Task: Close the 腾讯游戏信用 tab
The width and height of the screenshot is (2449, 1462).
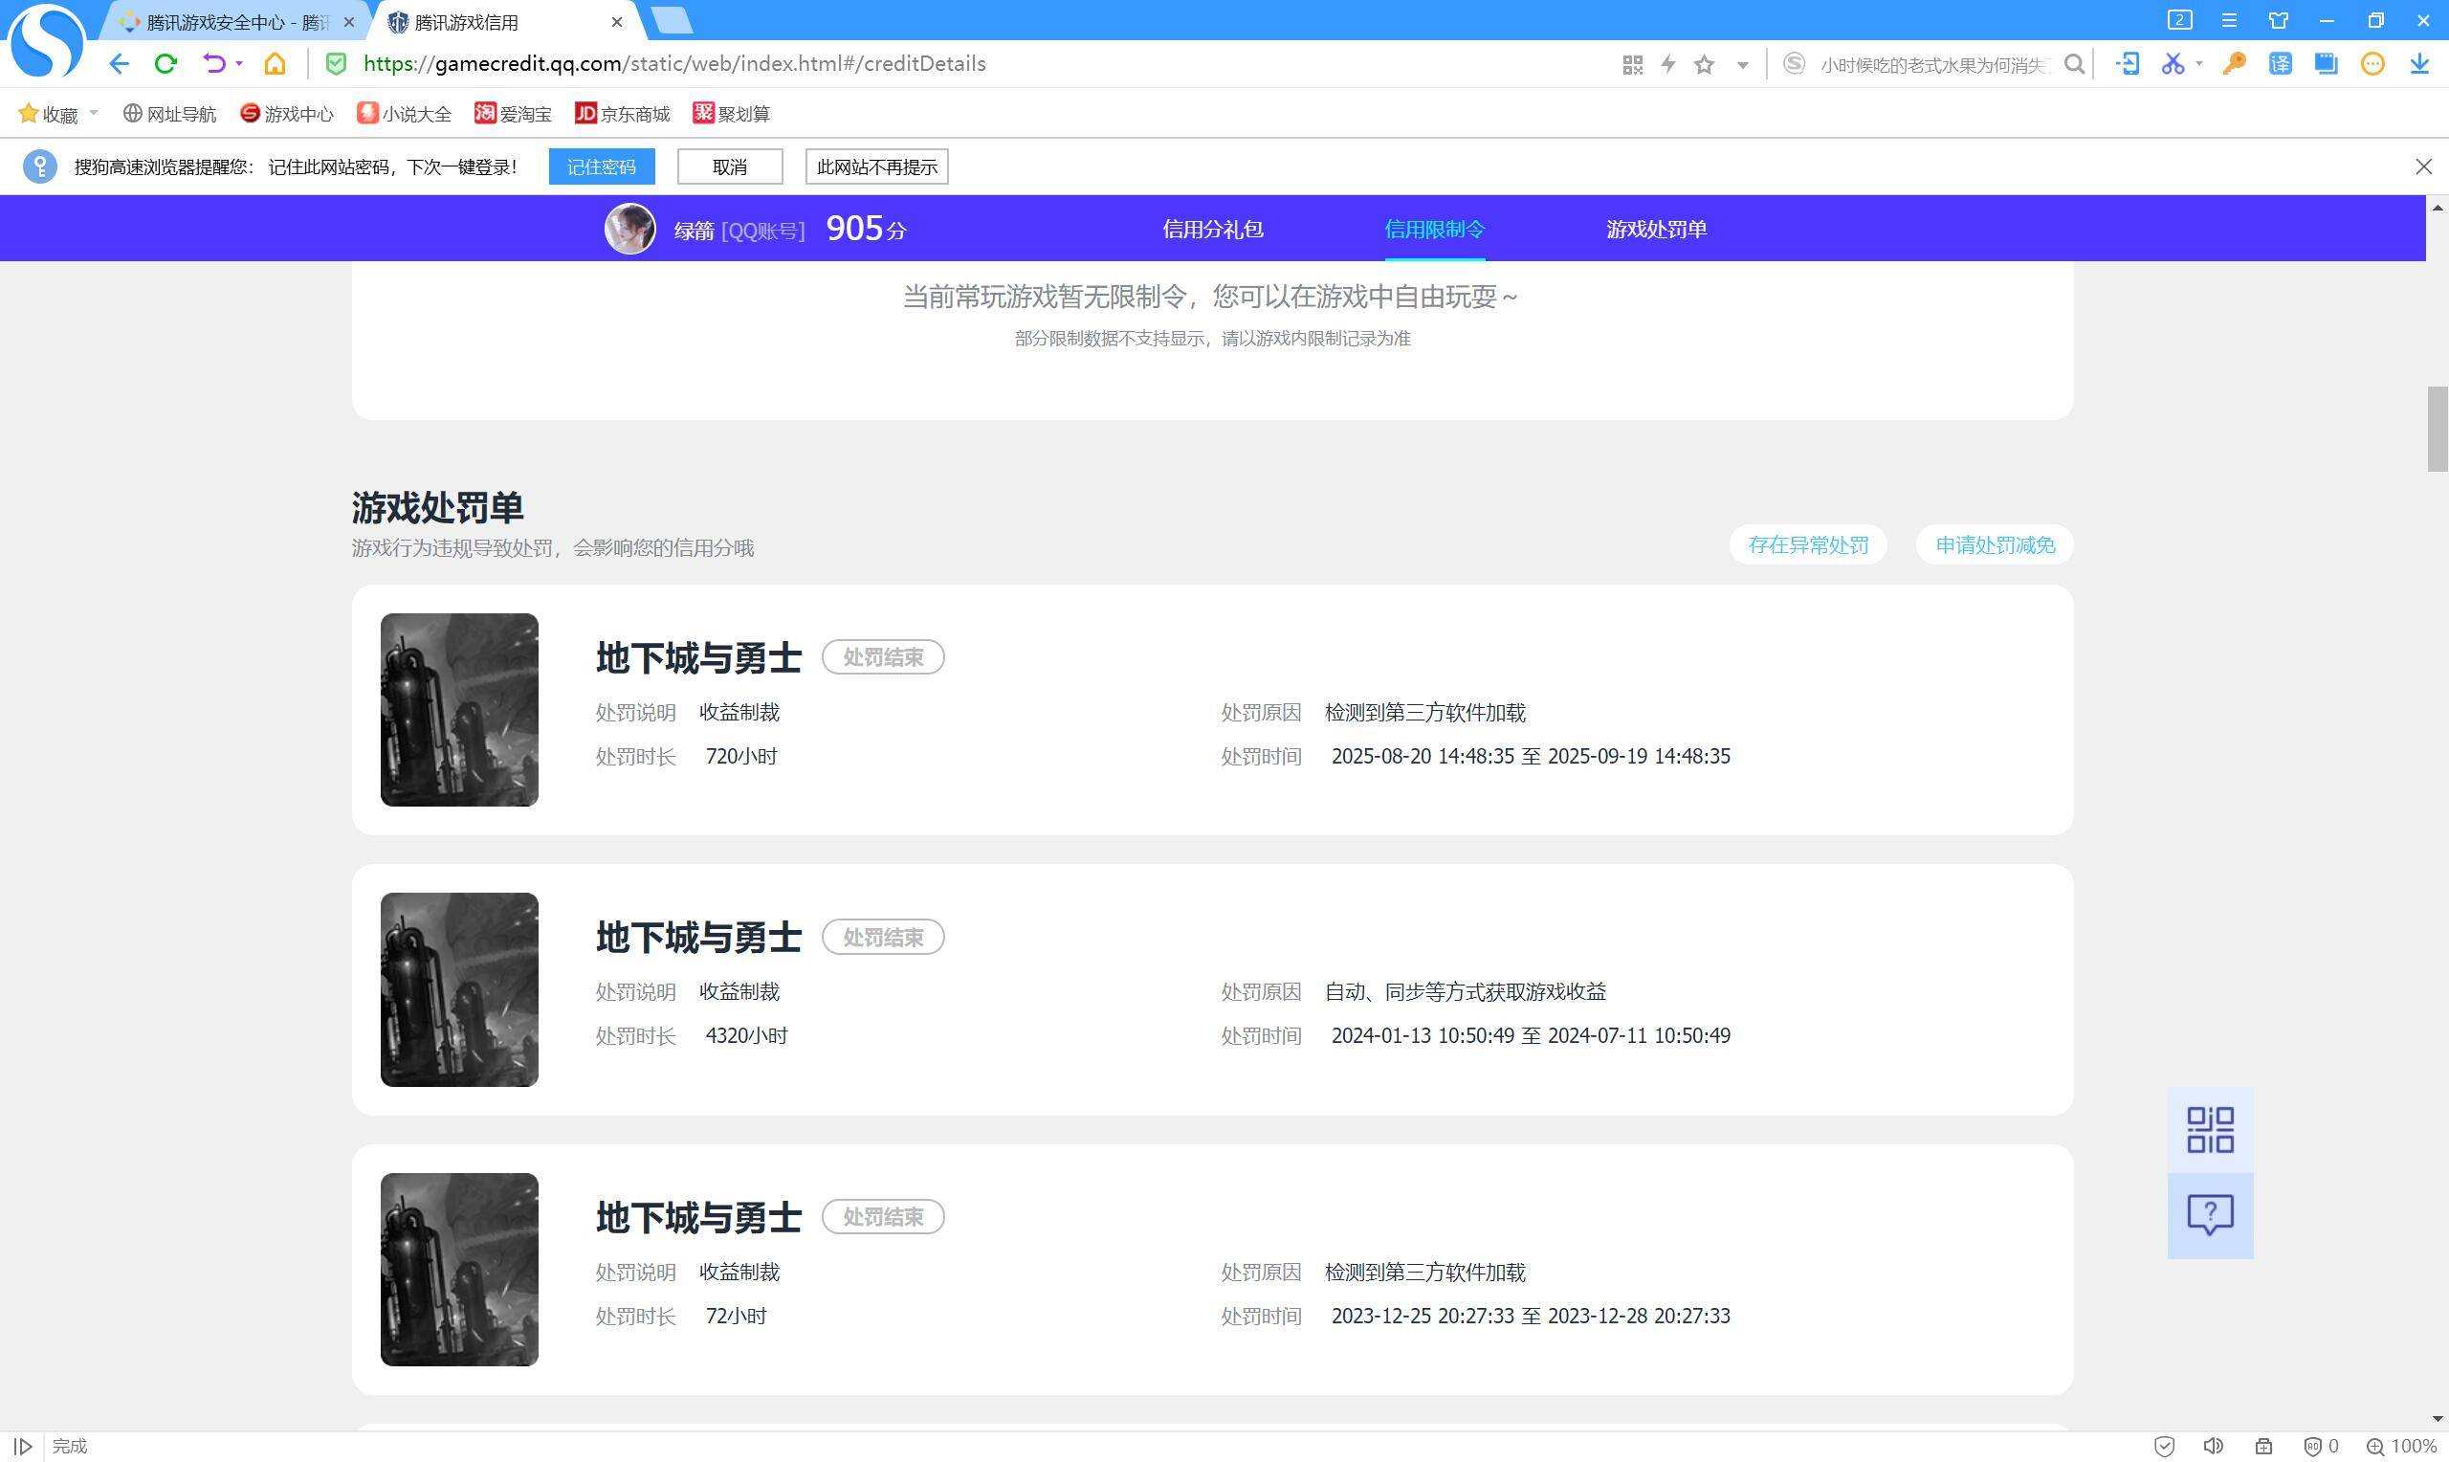Action: [x=616, y=22]
